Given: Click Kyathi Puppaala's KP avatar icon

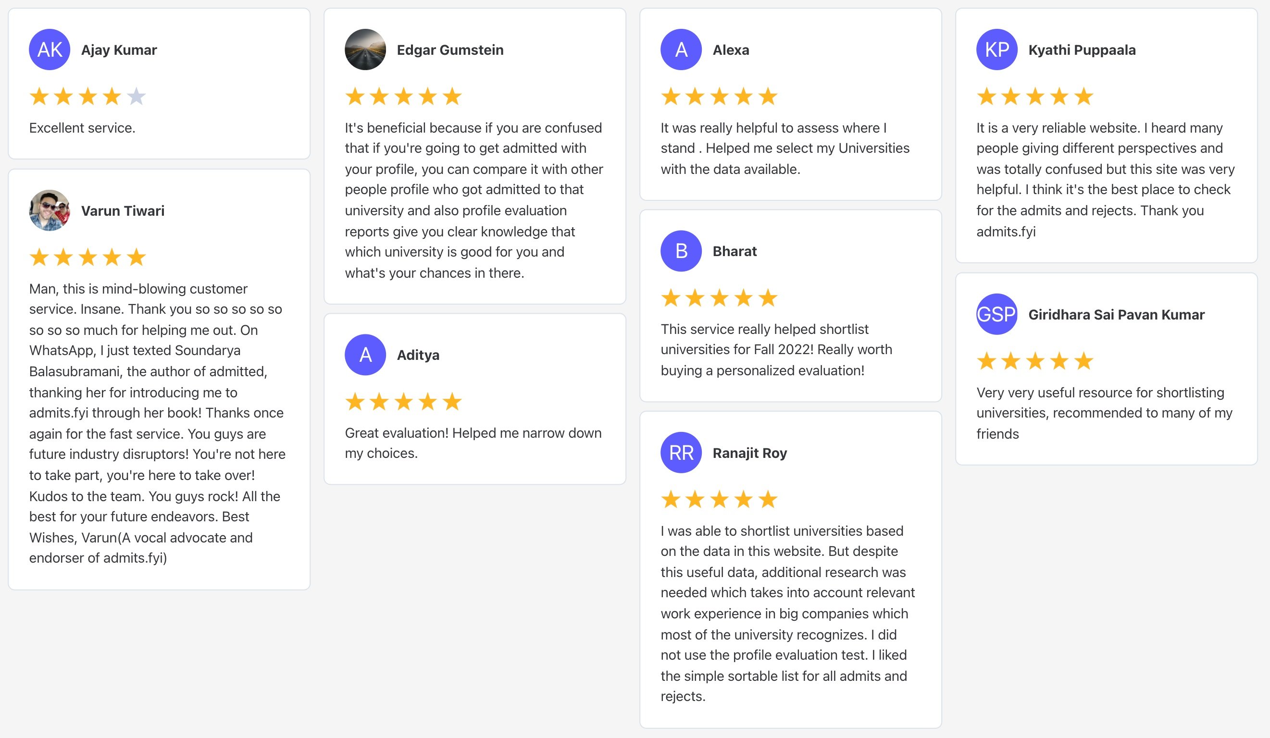Looking at the screenshot, I should tap(997, 49).
